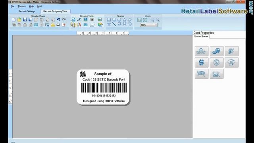Open the File menu
254x143 pixels.
[x=13, y=6]
